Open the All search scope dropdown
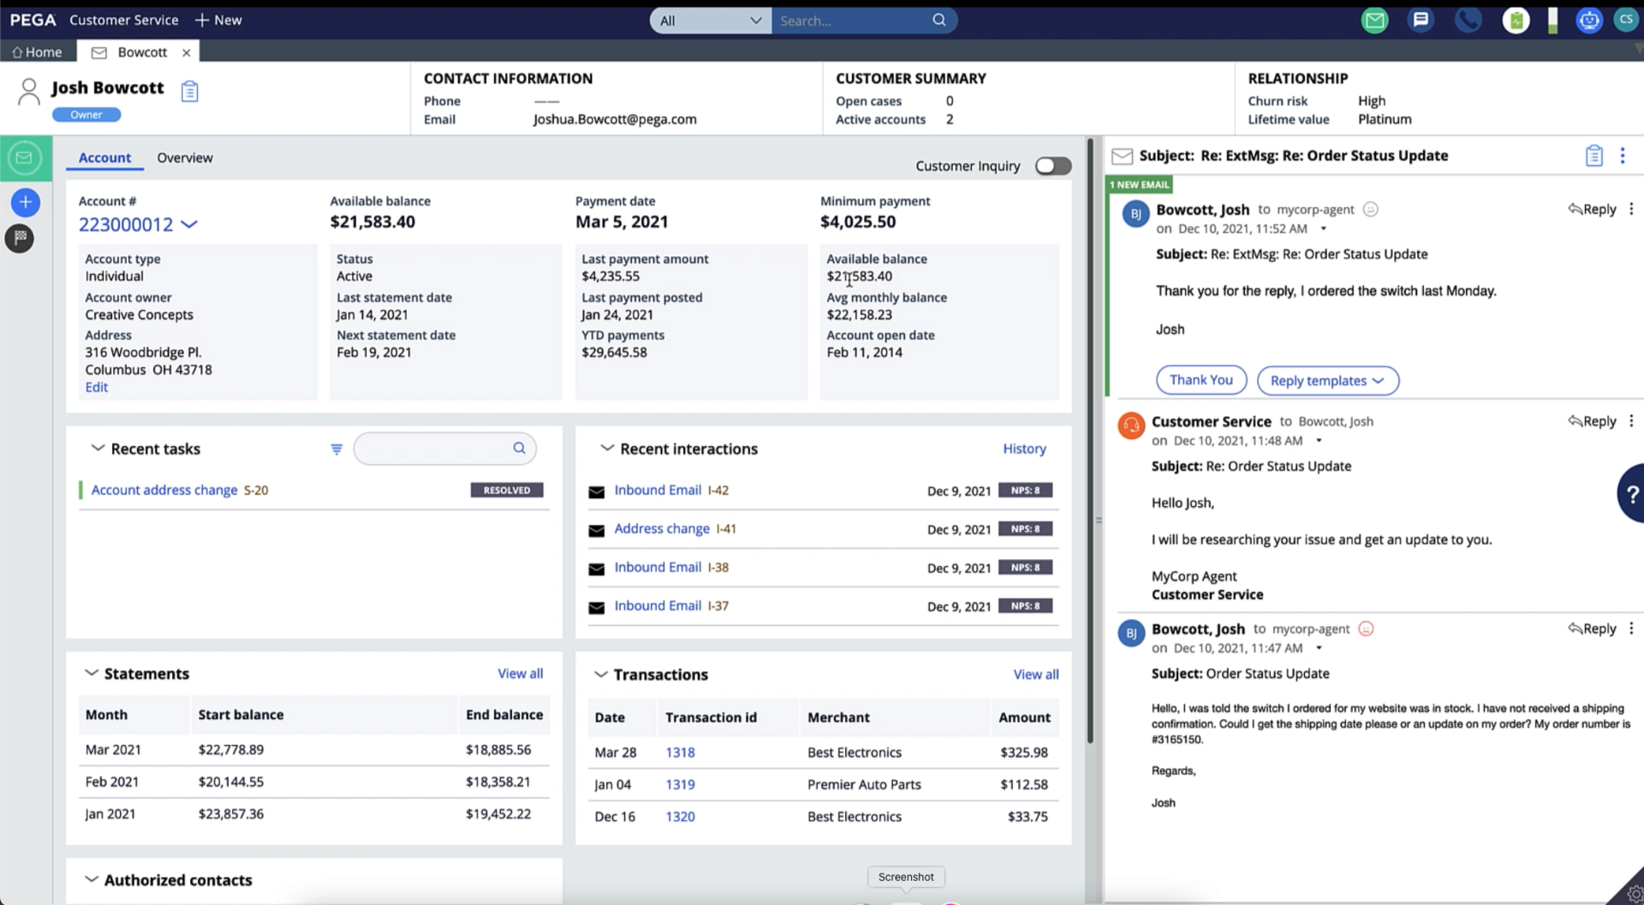This screenshot has height=905, width=1644. pyautogui.click(x=710, y=21)
